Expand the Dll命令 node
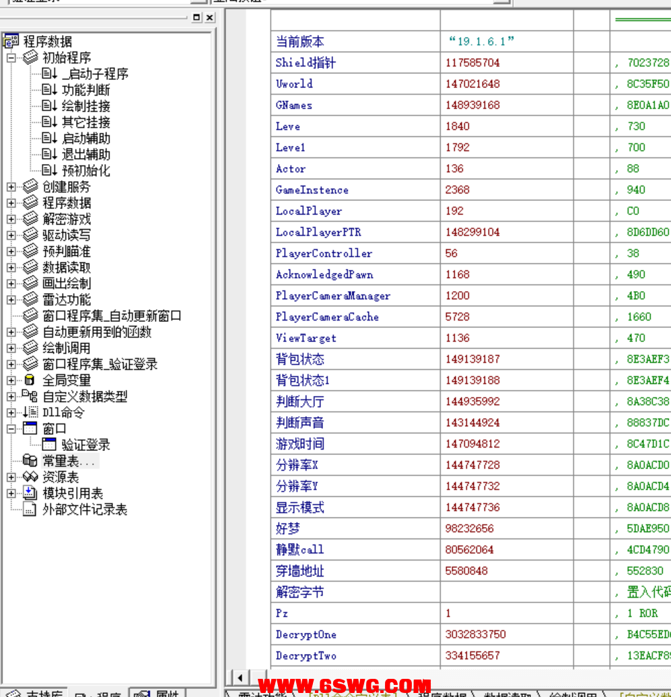Viewport: 671px width, 697px height. point(11,413)
